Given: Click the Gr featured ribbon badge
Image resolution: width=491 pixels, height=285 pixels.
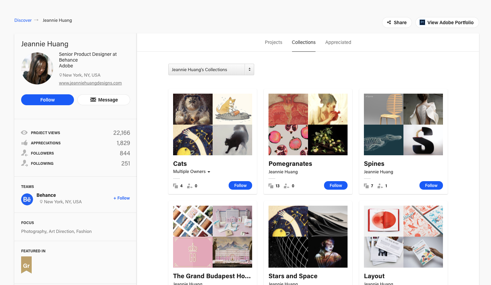Looking at the screenshot, I should (26, 265).
